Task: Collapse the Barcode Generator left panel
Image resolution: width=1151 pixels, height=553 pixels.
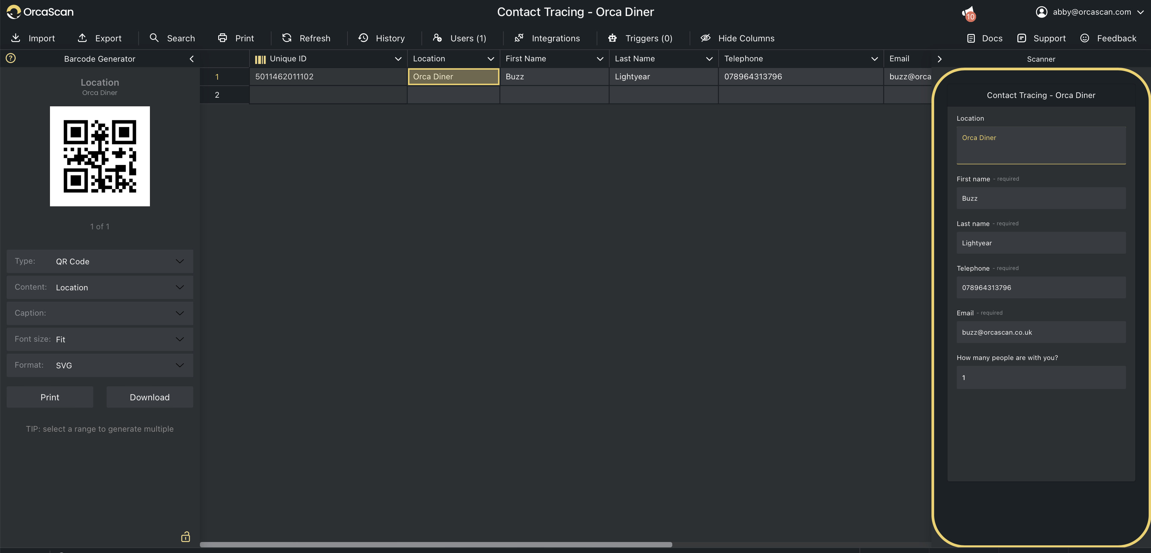Action: click(192, 59)
